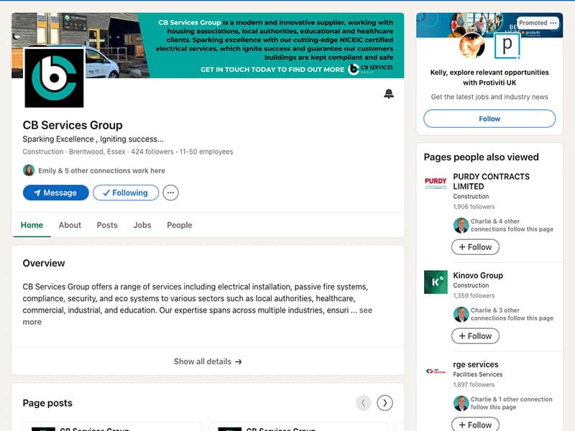Follow Protiviti UK
The height and width of the screenshot is (431, 575).
[x=489, y=119]
